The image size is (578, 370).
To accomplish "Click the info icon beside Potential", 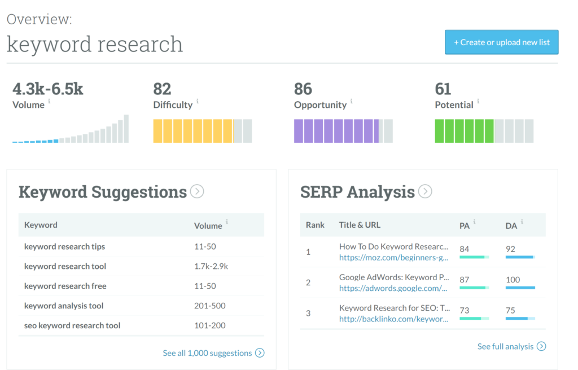I will click(x=478, y=101).
